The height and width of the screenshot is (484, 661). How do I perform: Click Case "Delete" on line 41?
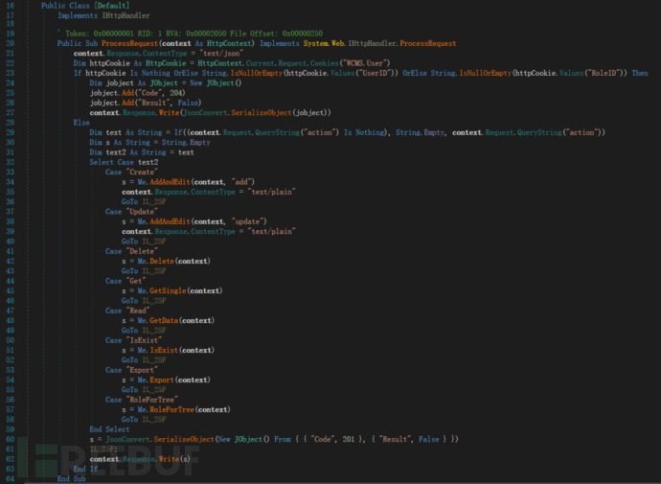pyautogui.click(x=131, y=251)
